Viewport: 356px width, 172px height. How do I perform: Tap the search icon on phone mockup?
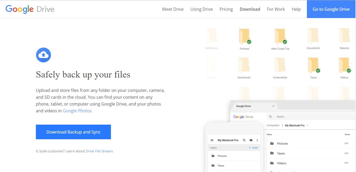coord(244,140)
